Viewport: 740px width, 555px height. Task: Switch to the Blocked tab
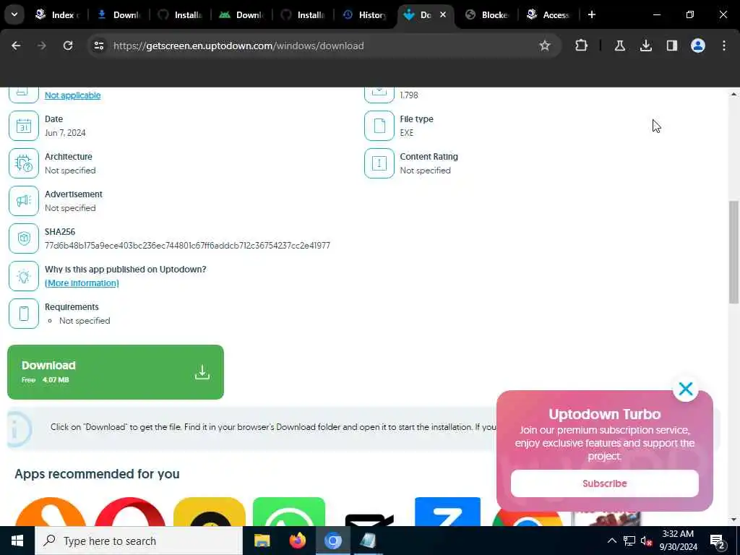[486, 14]
